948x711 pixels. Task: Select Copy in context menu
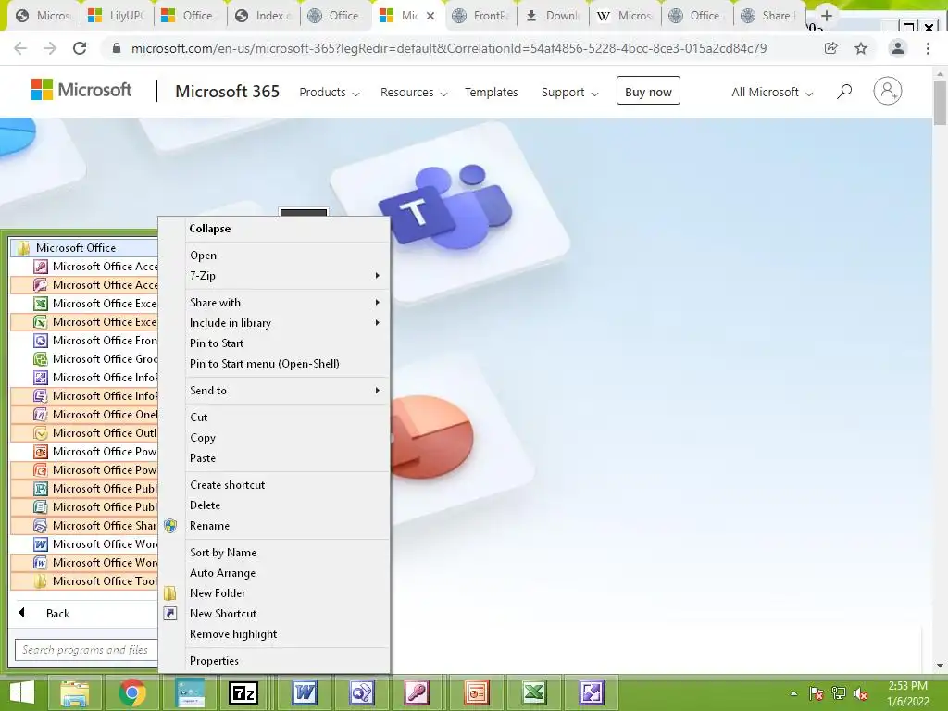coord(287,438)
